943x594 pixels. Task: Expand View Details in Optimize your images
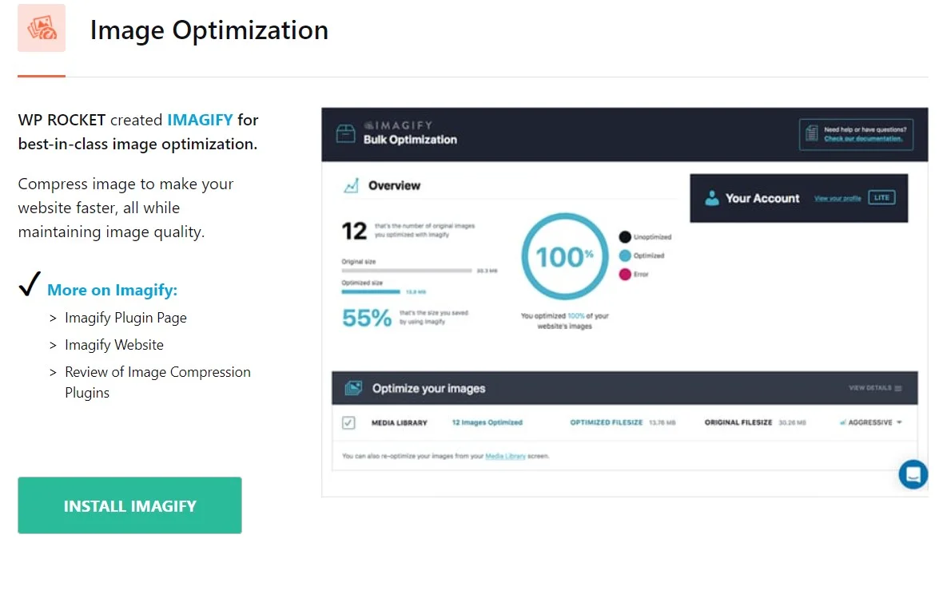tap(875, 388)
